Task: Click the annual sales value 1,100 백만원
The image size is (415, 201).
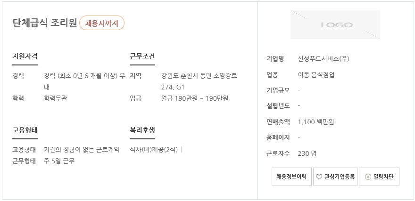Action: coord(316,122)
